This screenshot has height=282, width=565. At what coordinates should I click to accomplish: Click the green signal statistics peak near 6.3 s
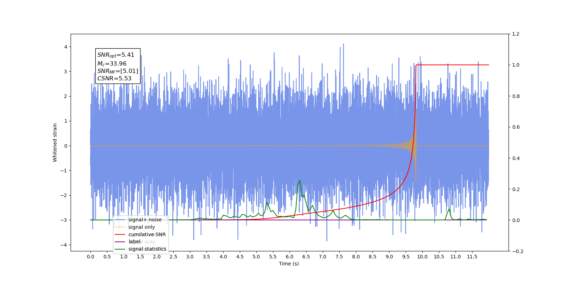300,181
